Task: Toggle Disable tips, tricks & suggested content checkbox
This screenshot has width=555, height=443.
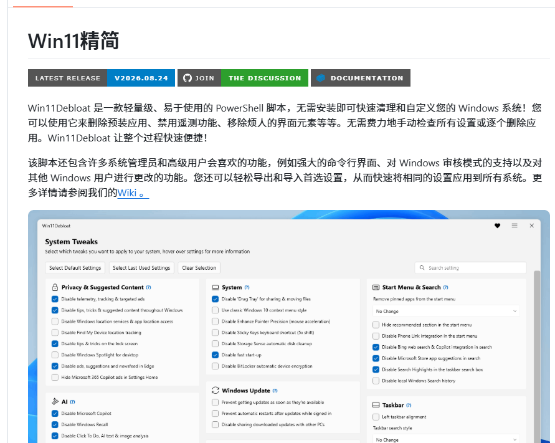Action: 55,310
